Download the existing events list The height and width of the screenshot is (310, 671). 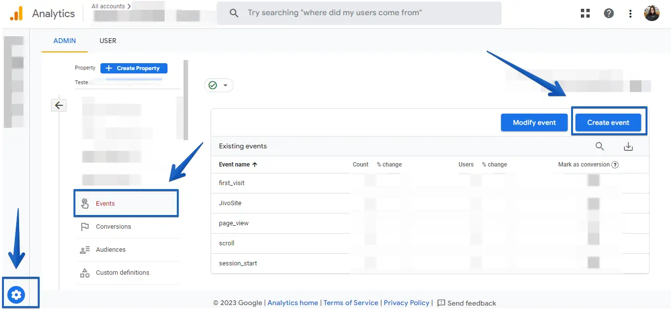pyautogui.click(x=628, y=146)
